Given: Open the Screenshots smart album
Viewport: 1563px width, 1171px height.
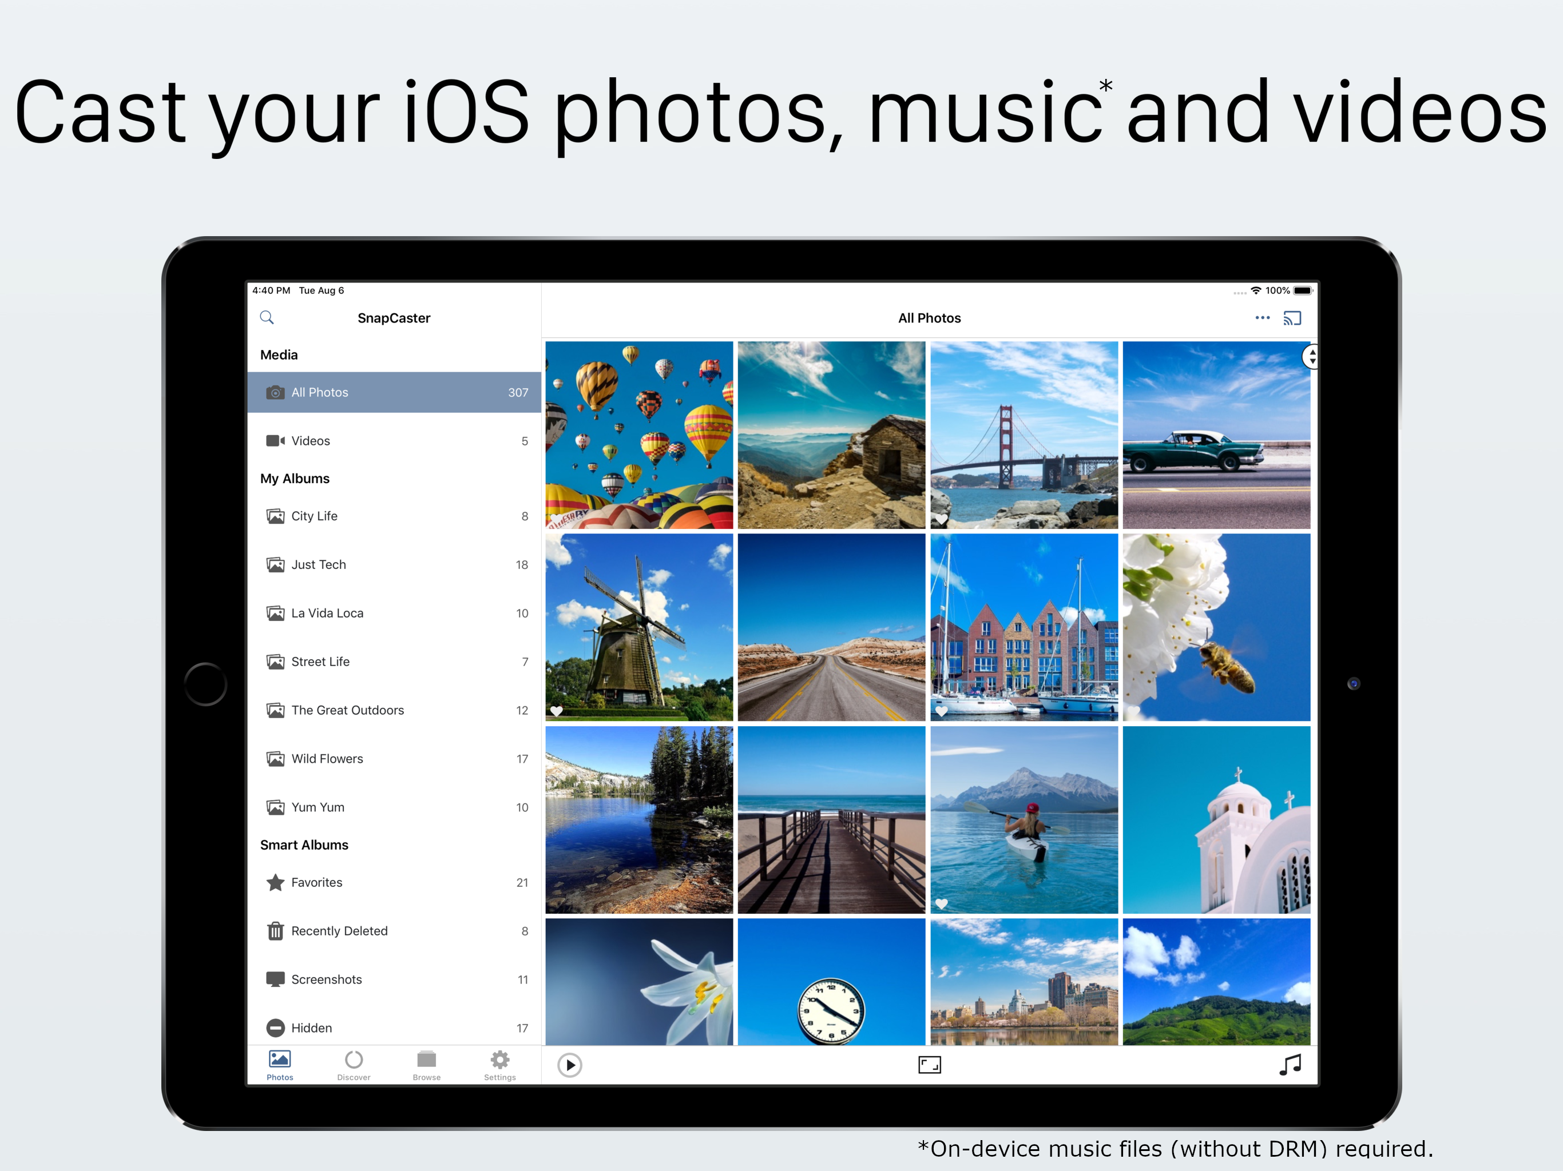Looking at the screenshot, I should pyautogui.click(x=394, y=979).
